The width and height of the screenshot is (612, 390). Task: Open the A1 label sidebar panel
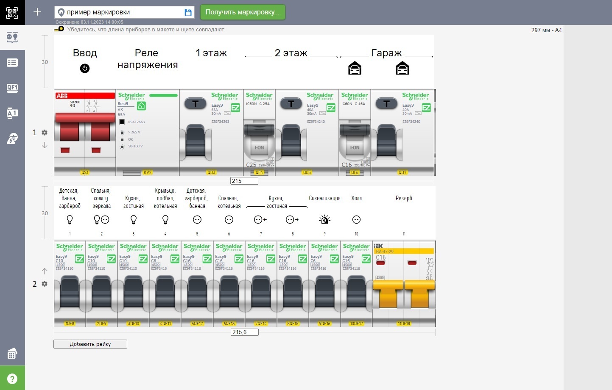pyautogui.click(x=12, y=113)
